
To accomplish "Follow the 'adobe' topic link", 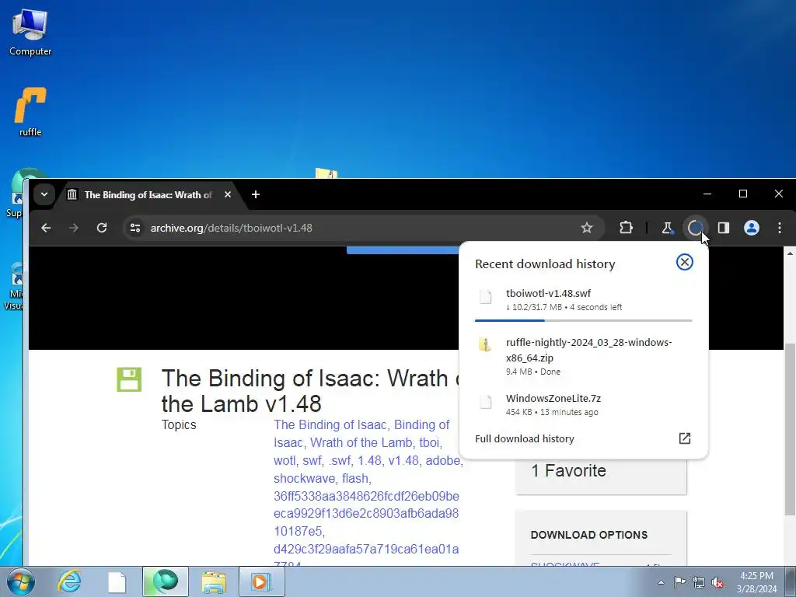I will tap(442, 460).
